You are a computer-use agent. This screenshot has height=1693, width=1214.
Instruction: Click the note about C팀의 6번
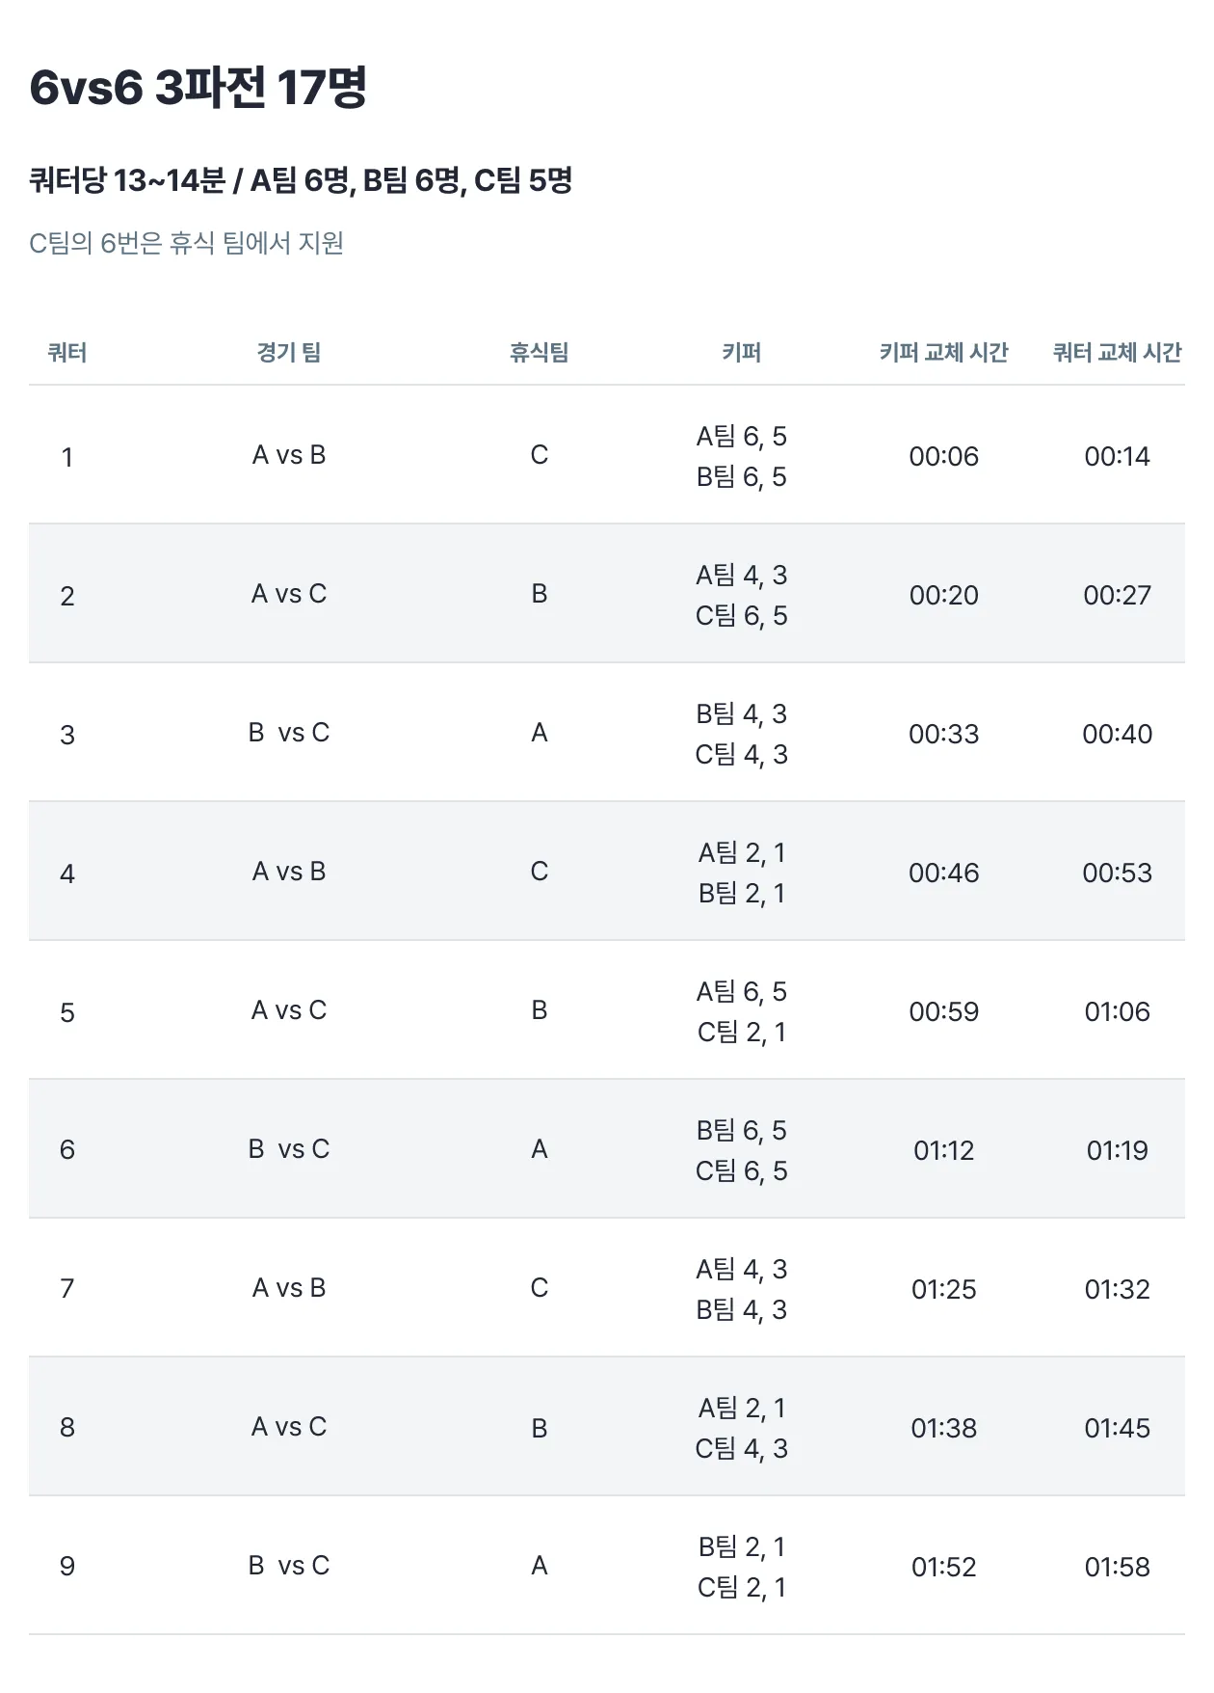click(x=186, y=243)
